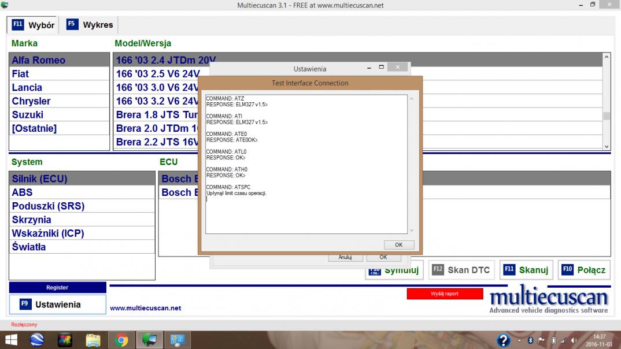Click the model list scroll-down arrow
The height and width of the screenshot is (349, 621).
[x=607, y=146]
